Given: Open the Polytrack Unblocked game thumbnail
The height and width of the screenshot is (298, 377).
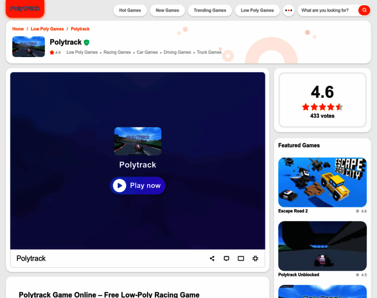Looking at the screenshot, I should click(x=322, y=246).
